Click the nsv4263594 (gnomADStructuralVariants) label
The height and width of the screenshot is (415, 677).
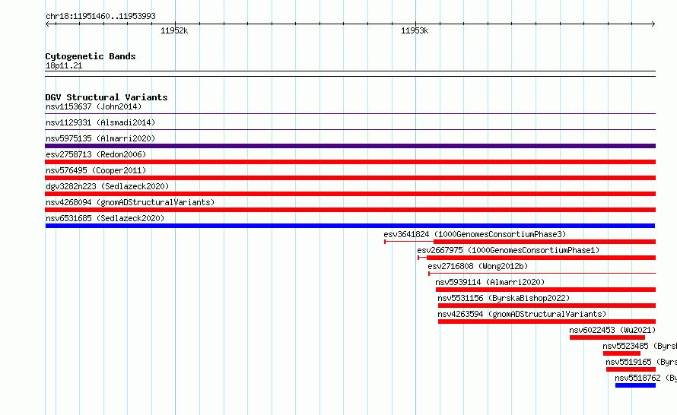(522, 314)
